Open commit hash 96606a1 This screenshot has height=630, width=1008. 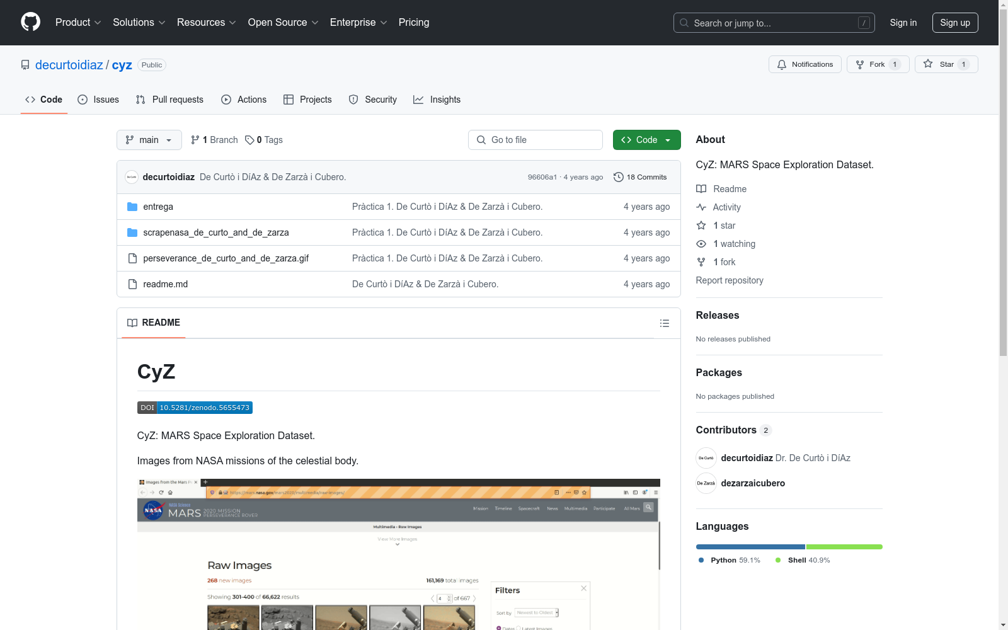pos(542,177)
